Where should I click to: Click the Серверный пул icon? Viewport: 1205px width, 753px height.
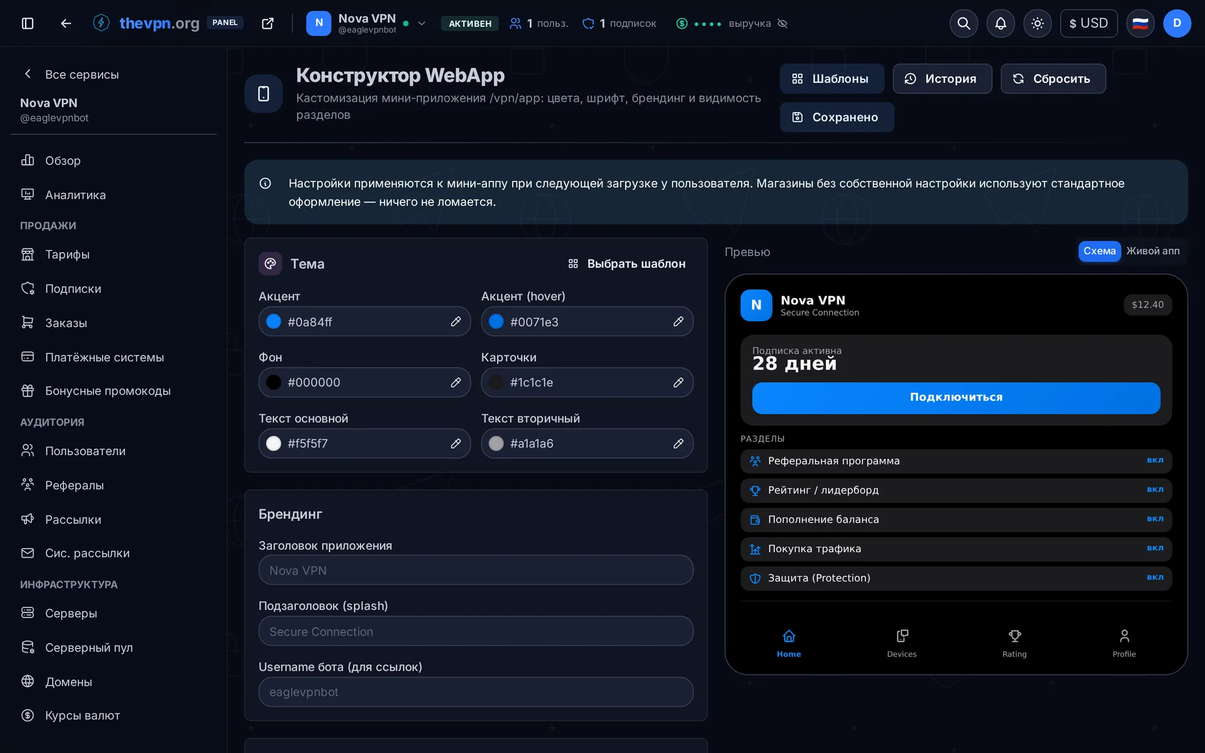(x=28, y=648)
